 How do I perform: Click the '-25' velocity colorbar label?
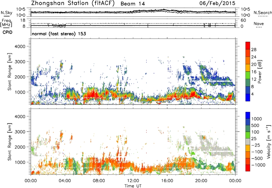(x=256, y=145)
